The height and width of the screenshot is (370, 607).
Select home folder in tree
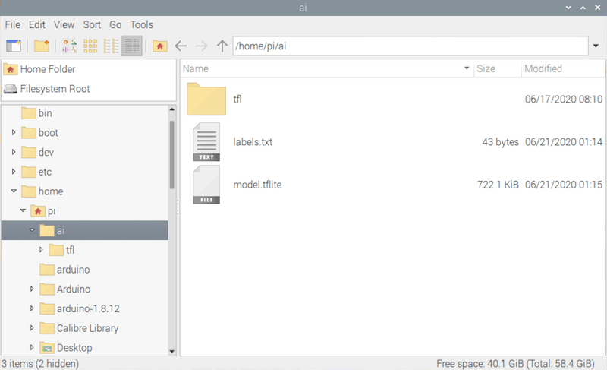(x=42, y=191)
